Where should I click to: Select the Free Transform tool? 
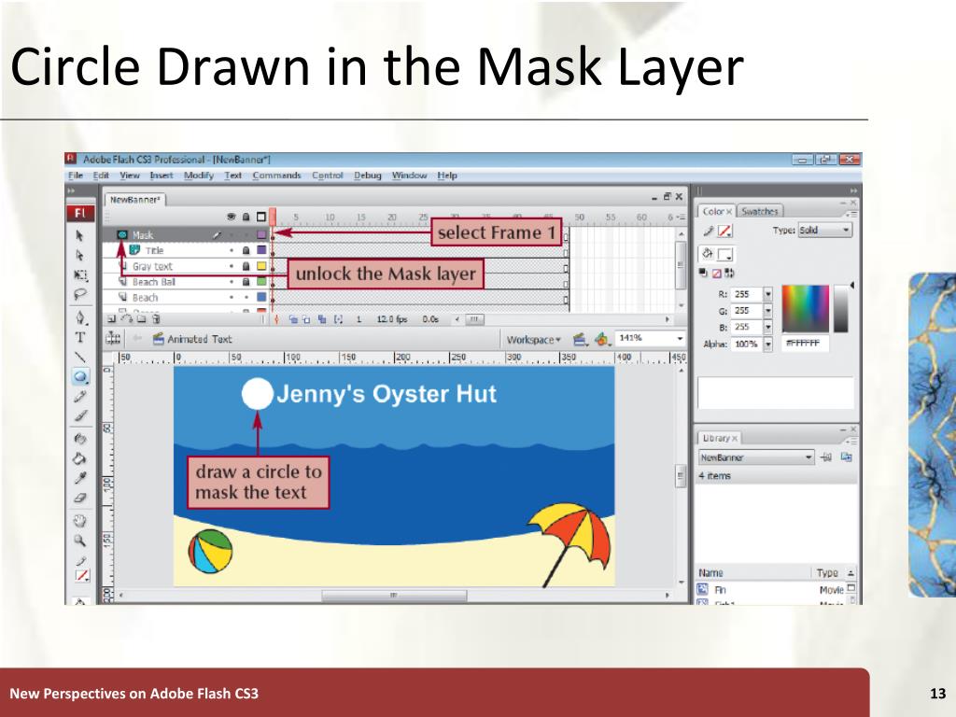coord(80,275)
